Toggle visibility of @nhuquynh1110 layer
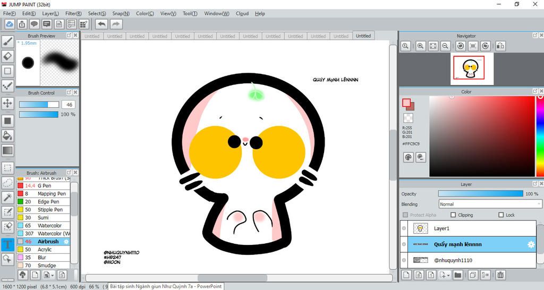The height and width of the screenshot is (290, 544). (x=404, y=260)
